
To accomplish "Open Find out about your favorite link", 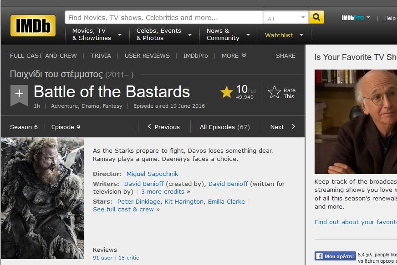I will pos(356,222).
